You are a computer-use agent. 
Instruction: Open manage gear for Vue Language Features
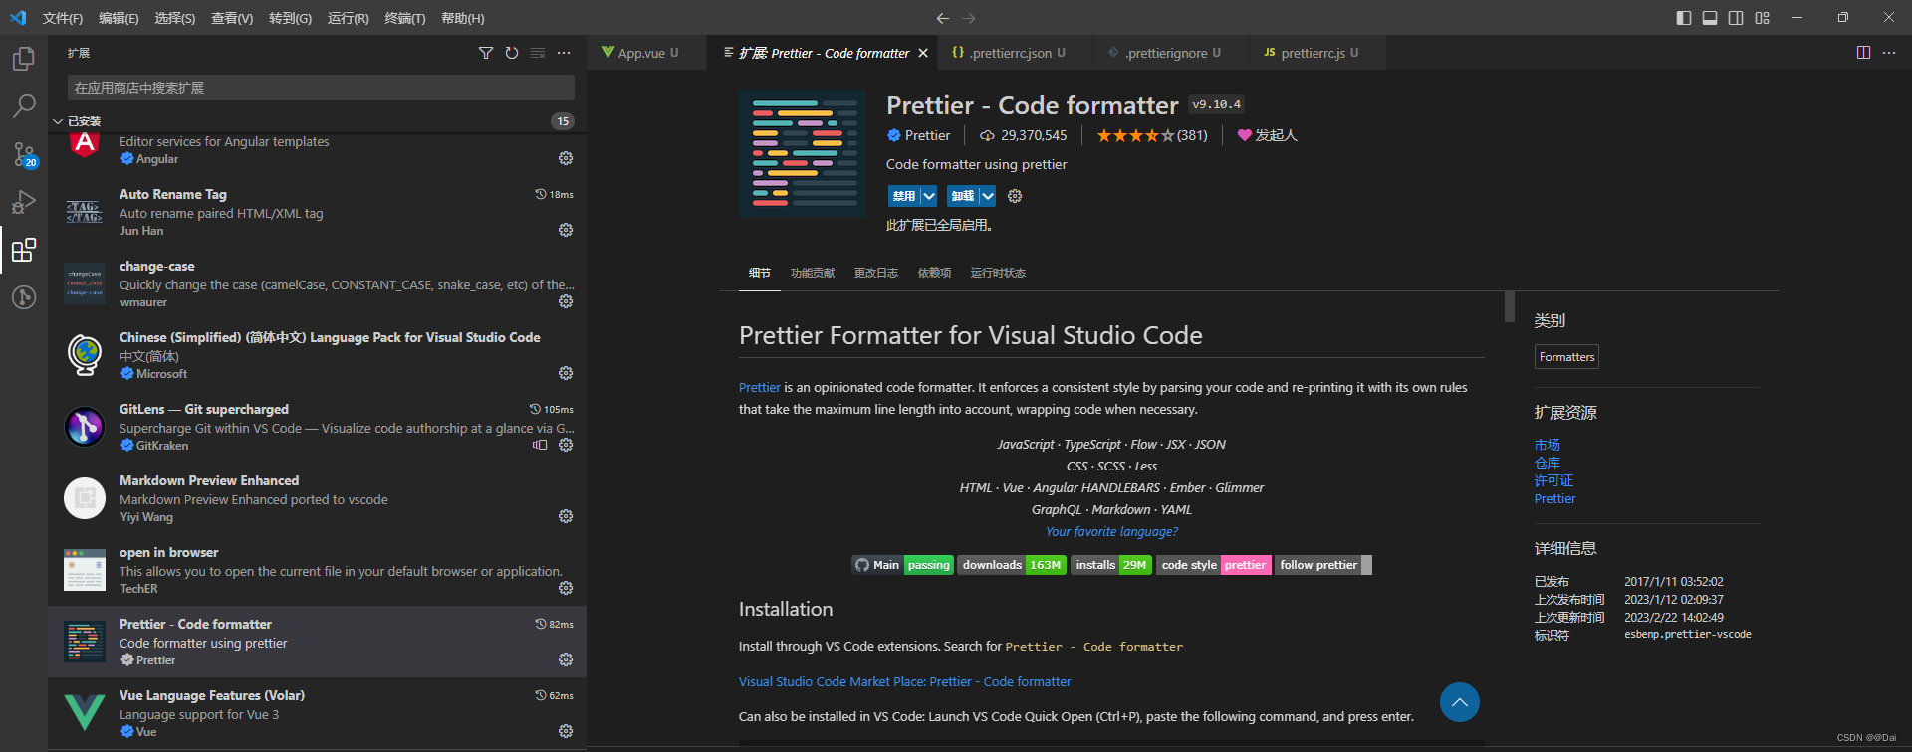coord(566,731)
